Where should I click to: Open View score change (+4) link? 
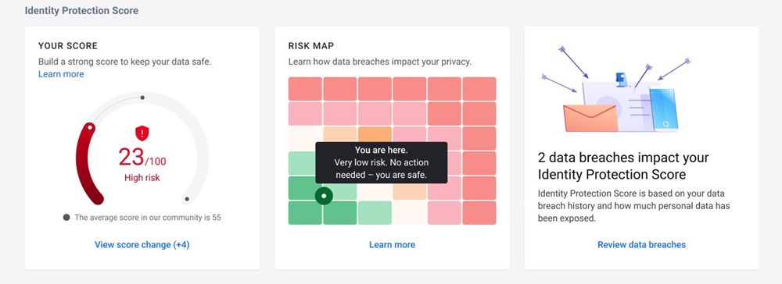click(142, 245)
